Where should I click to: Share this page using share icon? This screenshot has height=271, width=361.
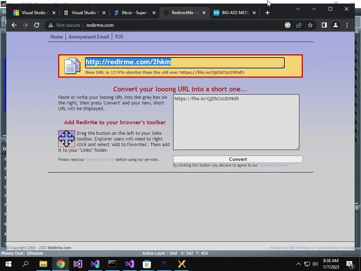click(x=299, y=25)
